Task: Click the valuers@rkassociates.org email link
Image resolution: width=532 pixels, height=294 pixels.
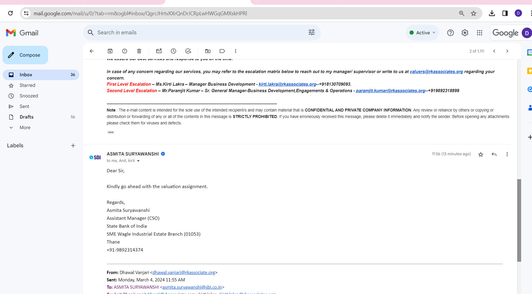Action: click(x=436, y=72)
